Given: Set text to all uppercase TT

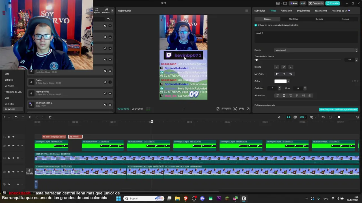Looking at the screenshot, I should 277,74.
